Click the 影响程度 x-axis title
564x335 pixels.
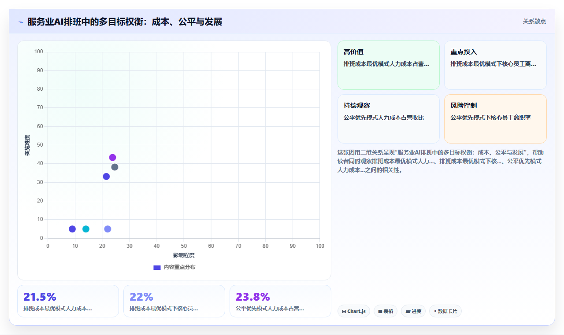click(x=184, y=255)
